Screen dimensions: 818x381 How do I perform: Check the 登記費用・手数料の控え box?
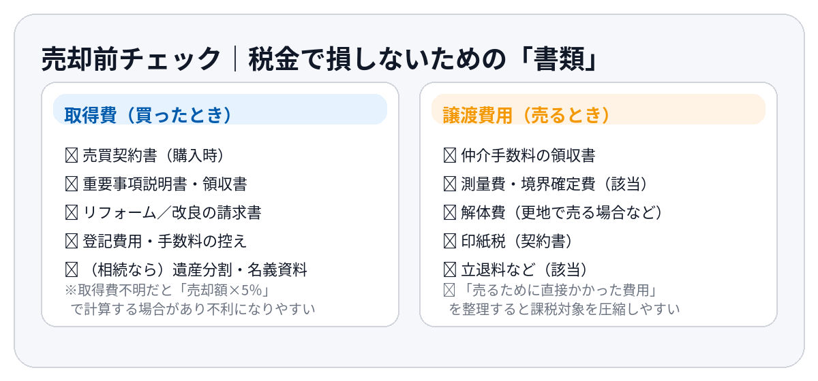71,241
